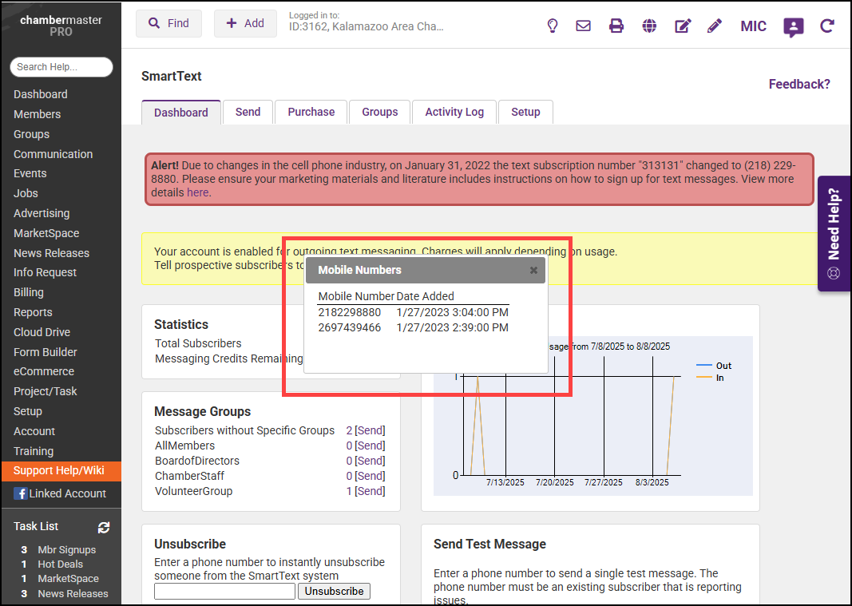Open Linked Account with Facebook icon
Screen dimensions: 852x606
[x=60, y=493]
